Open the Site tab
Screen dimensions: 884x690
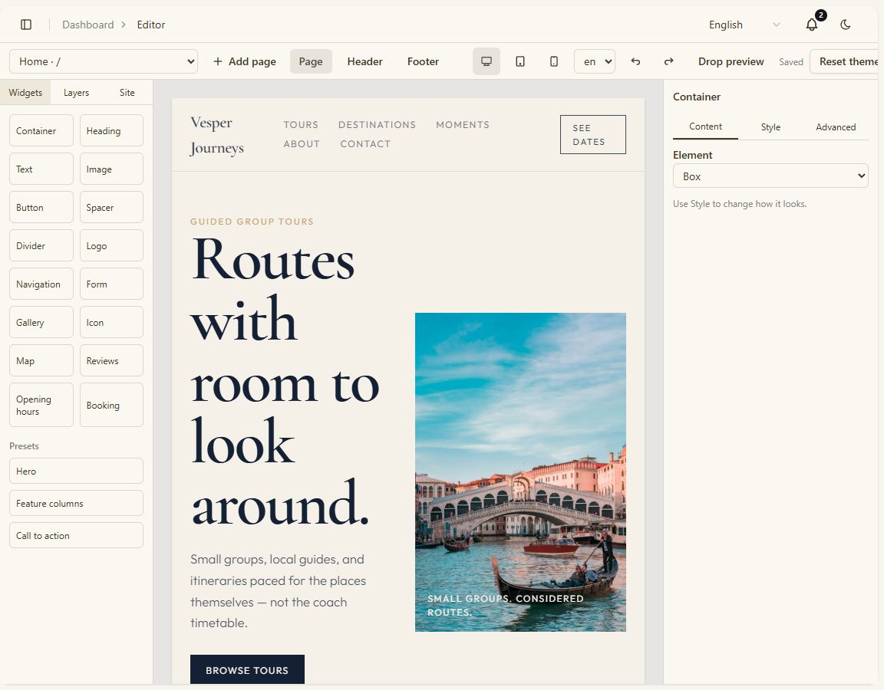tap(127, 92)
